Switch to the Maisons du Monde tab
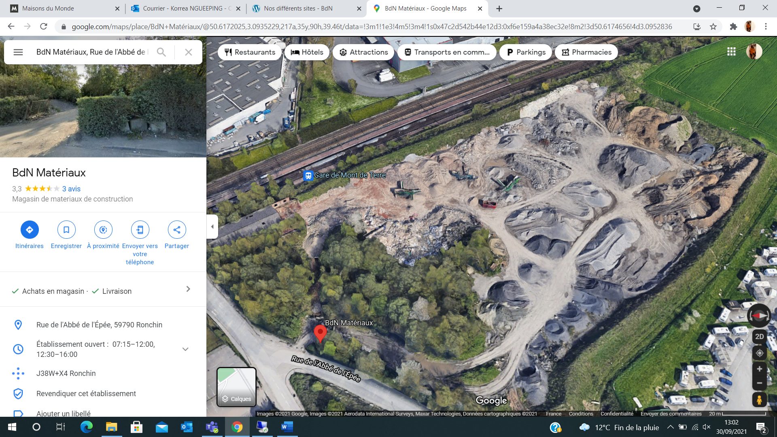 click(x=65, y=8)
